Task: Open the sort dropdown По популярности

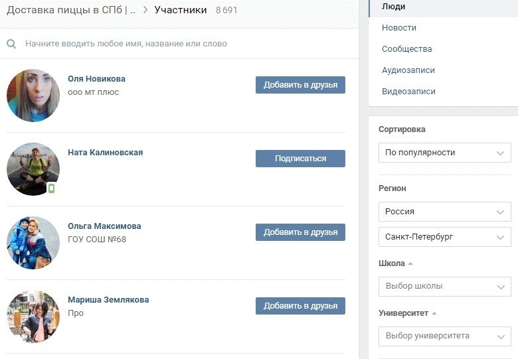Action: point(444,153)
